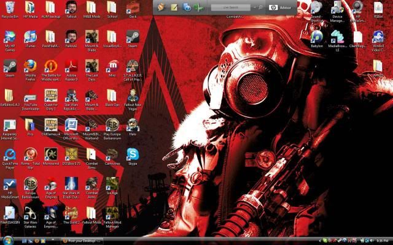393x245 pixels.
Task: Launch Star Wars Galaxies
Action: pos(30,217)
